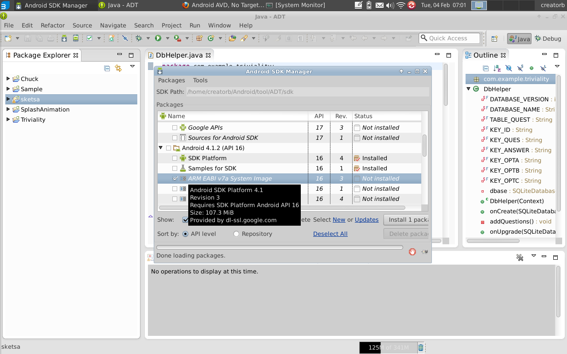Toggle Hide Static Members in Outline
The width and height of the screenshot is (567, 354).
(x=520, y=68)
